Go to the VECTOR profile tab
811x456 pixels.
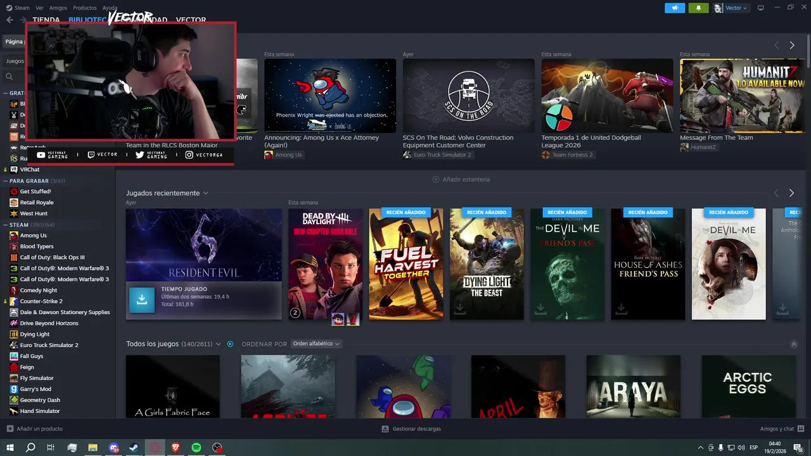tap(191, 20)
